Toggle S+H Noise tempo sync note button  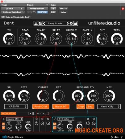click(x=55, y=124)
